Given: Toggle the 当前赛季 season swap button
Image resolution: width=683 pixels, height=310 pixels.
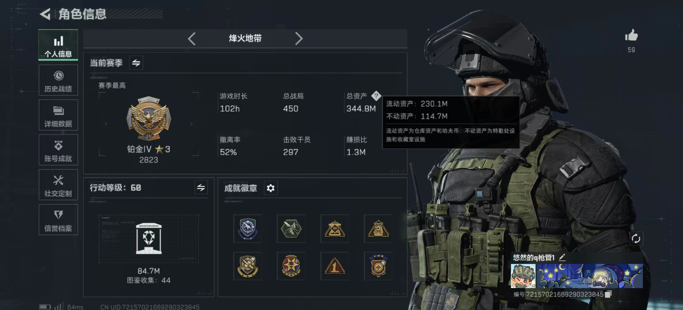Looking at the screenshot, I should (136, 63).
